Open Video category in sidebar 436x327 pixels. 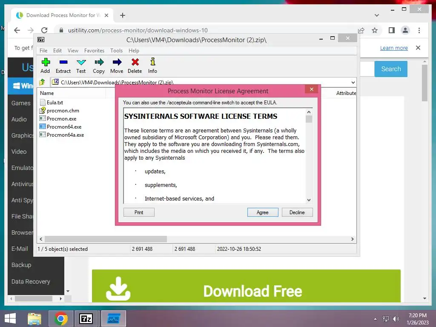(19, 152)
